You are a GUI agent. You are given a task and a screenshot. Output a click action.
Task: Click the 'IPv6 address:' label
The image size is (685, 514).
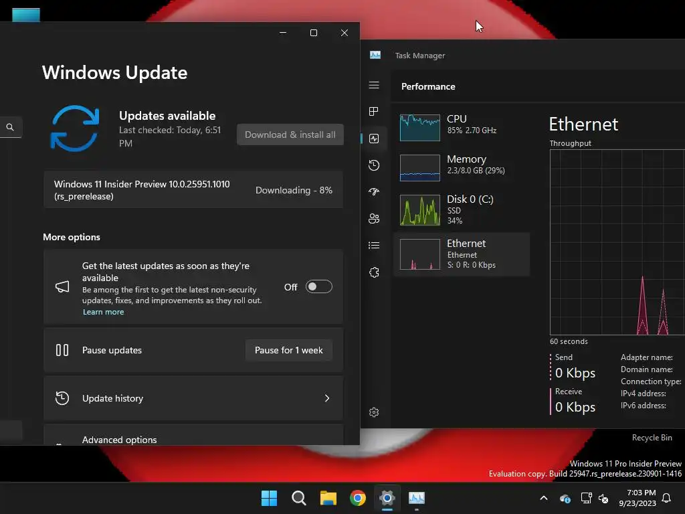tap(643, 406)
